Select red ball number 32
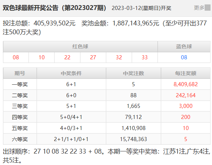This screenshot has height=165, width=212. (x=119, y=57)
